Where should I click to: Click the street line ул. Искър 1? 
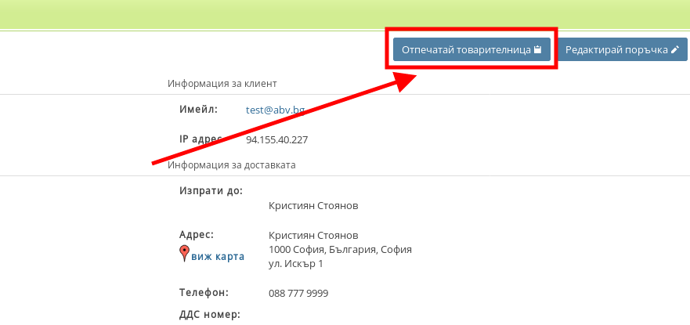point(295,263)
